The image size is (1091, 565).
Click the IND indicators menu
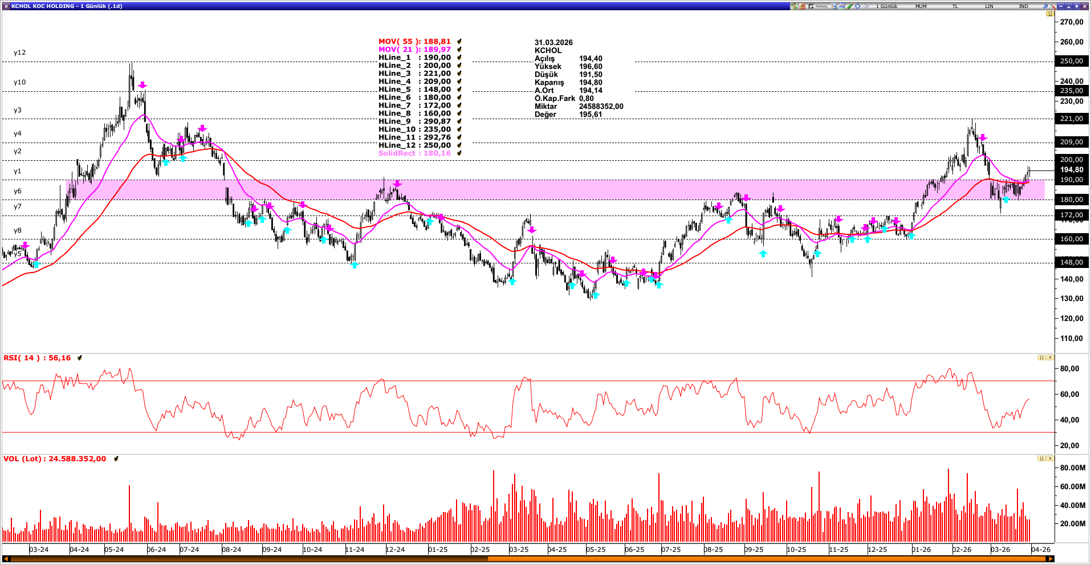coord(1023,6)
